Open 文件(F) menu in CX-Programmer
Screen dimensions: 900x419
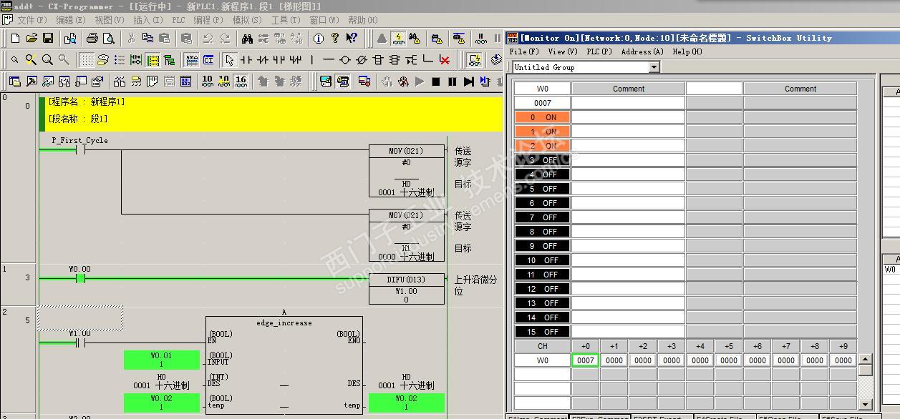click(x=32, y=20)
